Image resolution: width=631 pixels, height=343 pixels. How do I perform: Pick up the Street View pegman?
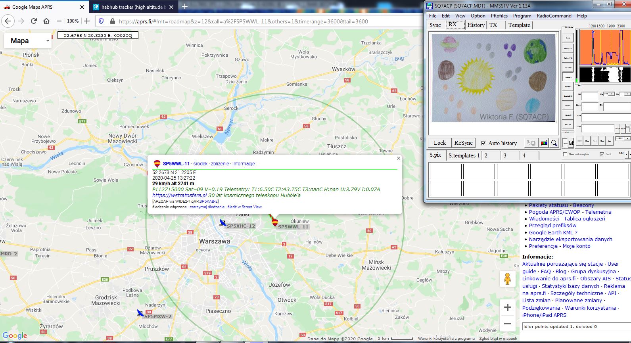click(x=507, y=279)
